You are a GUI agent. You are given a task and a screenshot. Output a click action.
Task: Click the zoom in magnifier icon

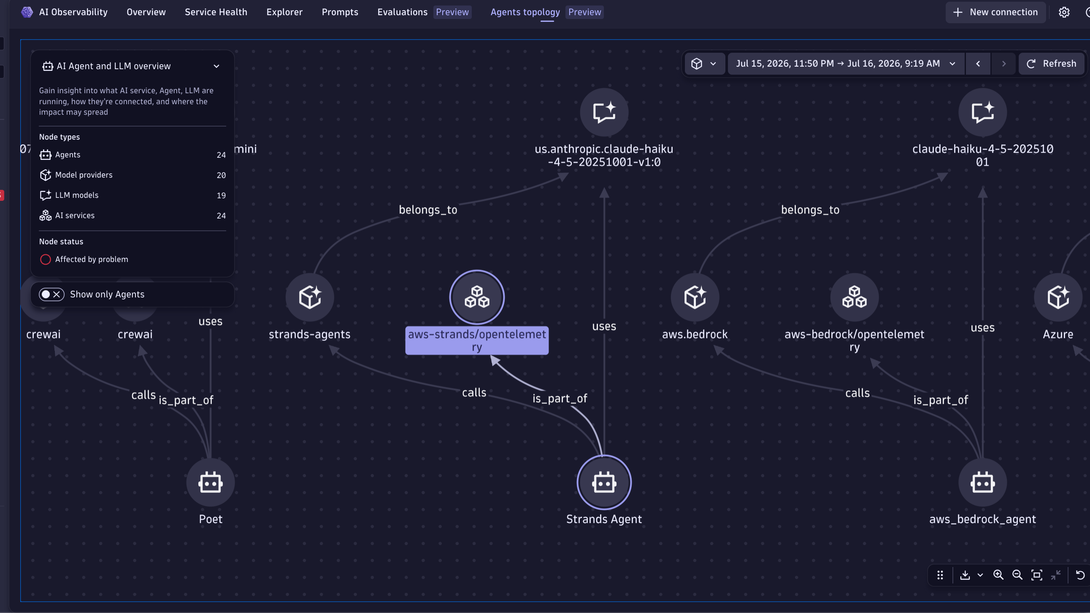tap(998, 575)
